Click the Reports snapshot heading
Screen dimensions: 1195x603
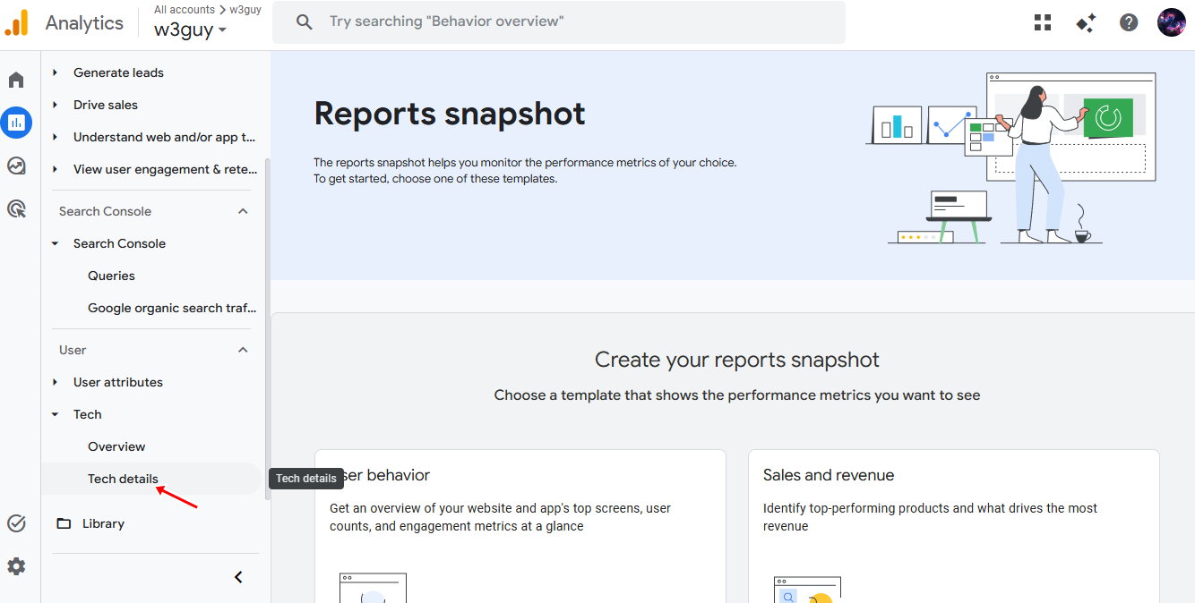[x=450, y=114]
